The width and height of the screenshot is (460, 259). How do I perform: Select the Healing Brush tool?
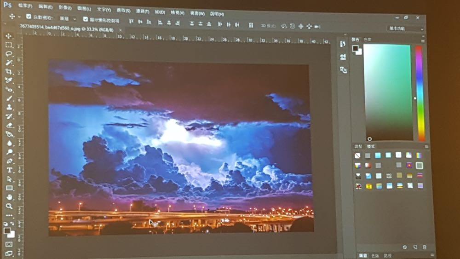(9, 89)
